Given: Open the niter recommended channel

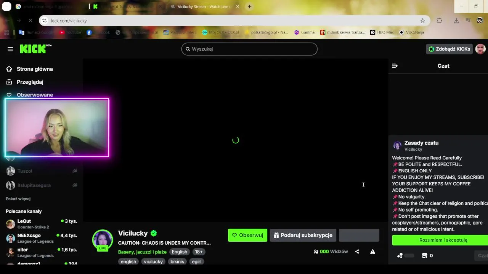Looking at the screenshot, I should click(41, 252).
